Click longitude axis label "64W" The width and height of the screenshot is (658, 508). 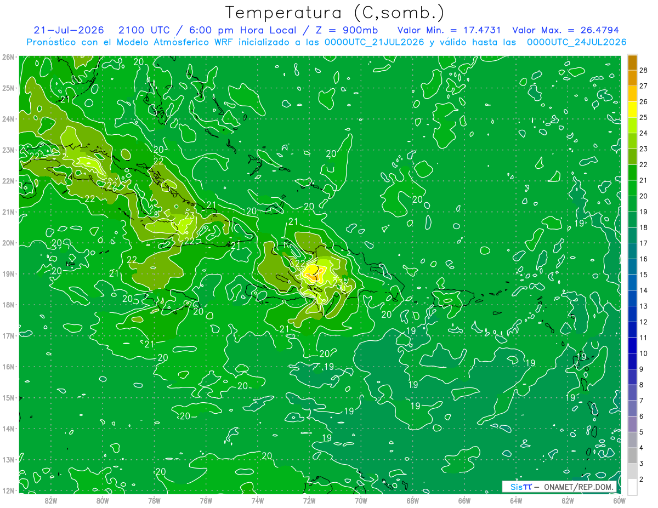click(516, 500)
